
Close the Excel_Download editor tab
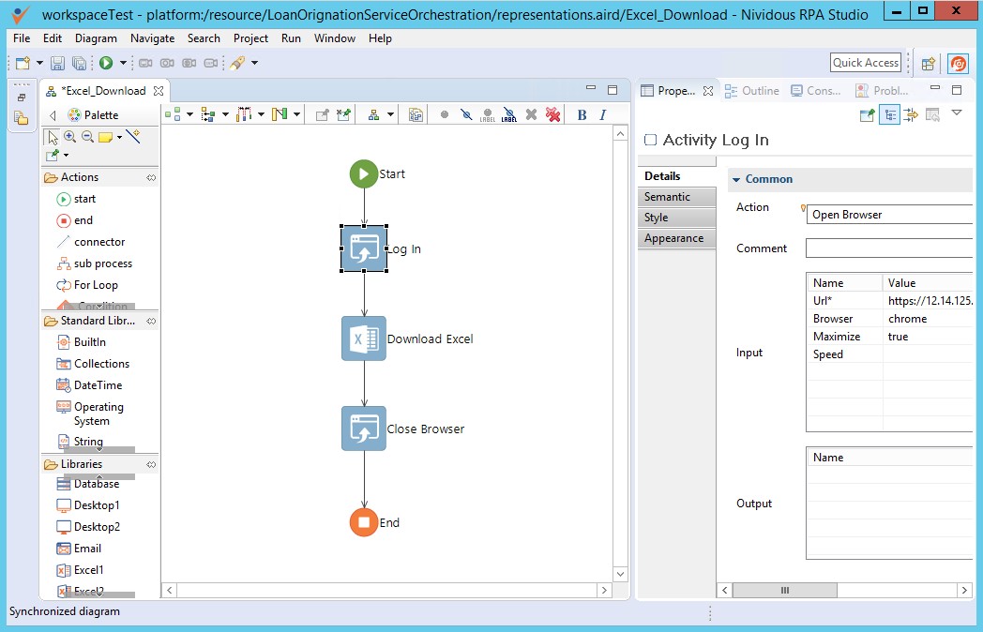[x=159, y=91]
